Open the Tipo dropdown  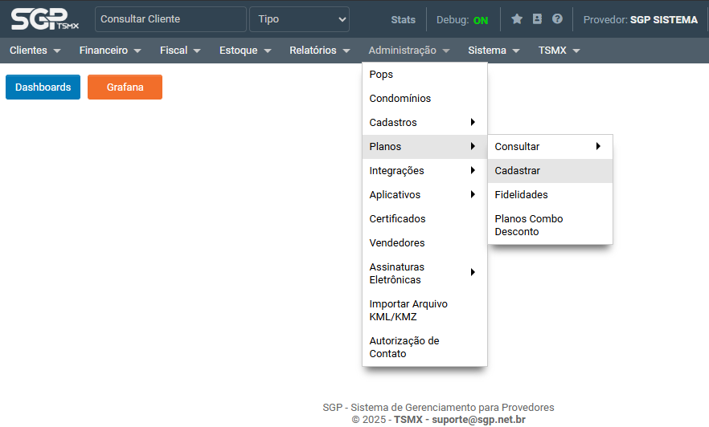click(299, 19)
